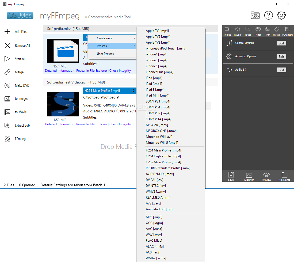Open the User Presets menu entry

[x=112, y=54]
